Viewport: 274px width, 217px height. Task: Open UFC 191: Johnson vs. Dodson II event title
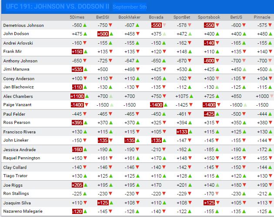pos(57,6)
